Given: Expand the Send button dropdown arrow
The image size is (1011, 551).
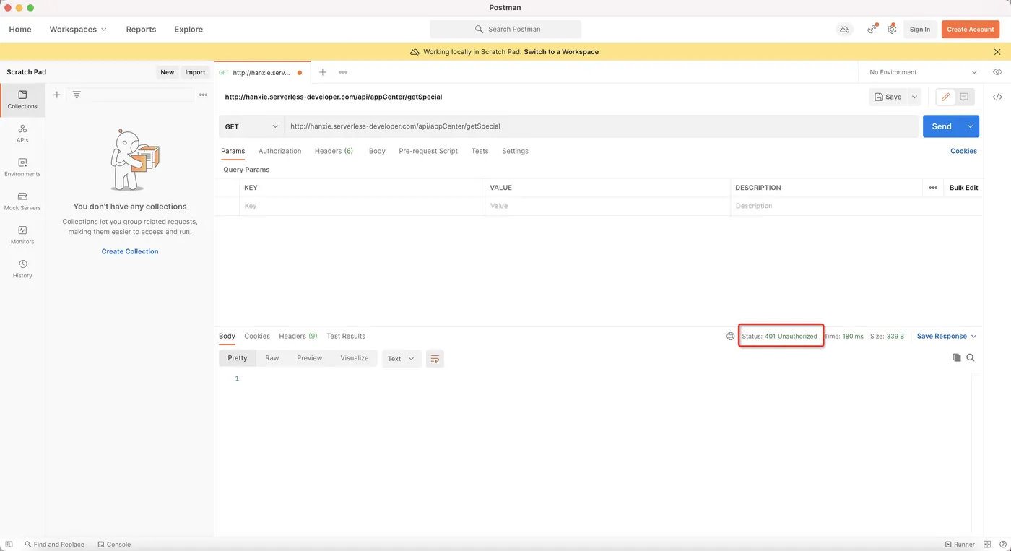Looking at the screenshot, I should (x=971, y=126).
